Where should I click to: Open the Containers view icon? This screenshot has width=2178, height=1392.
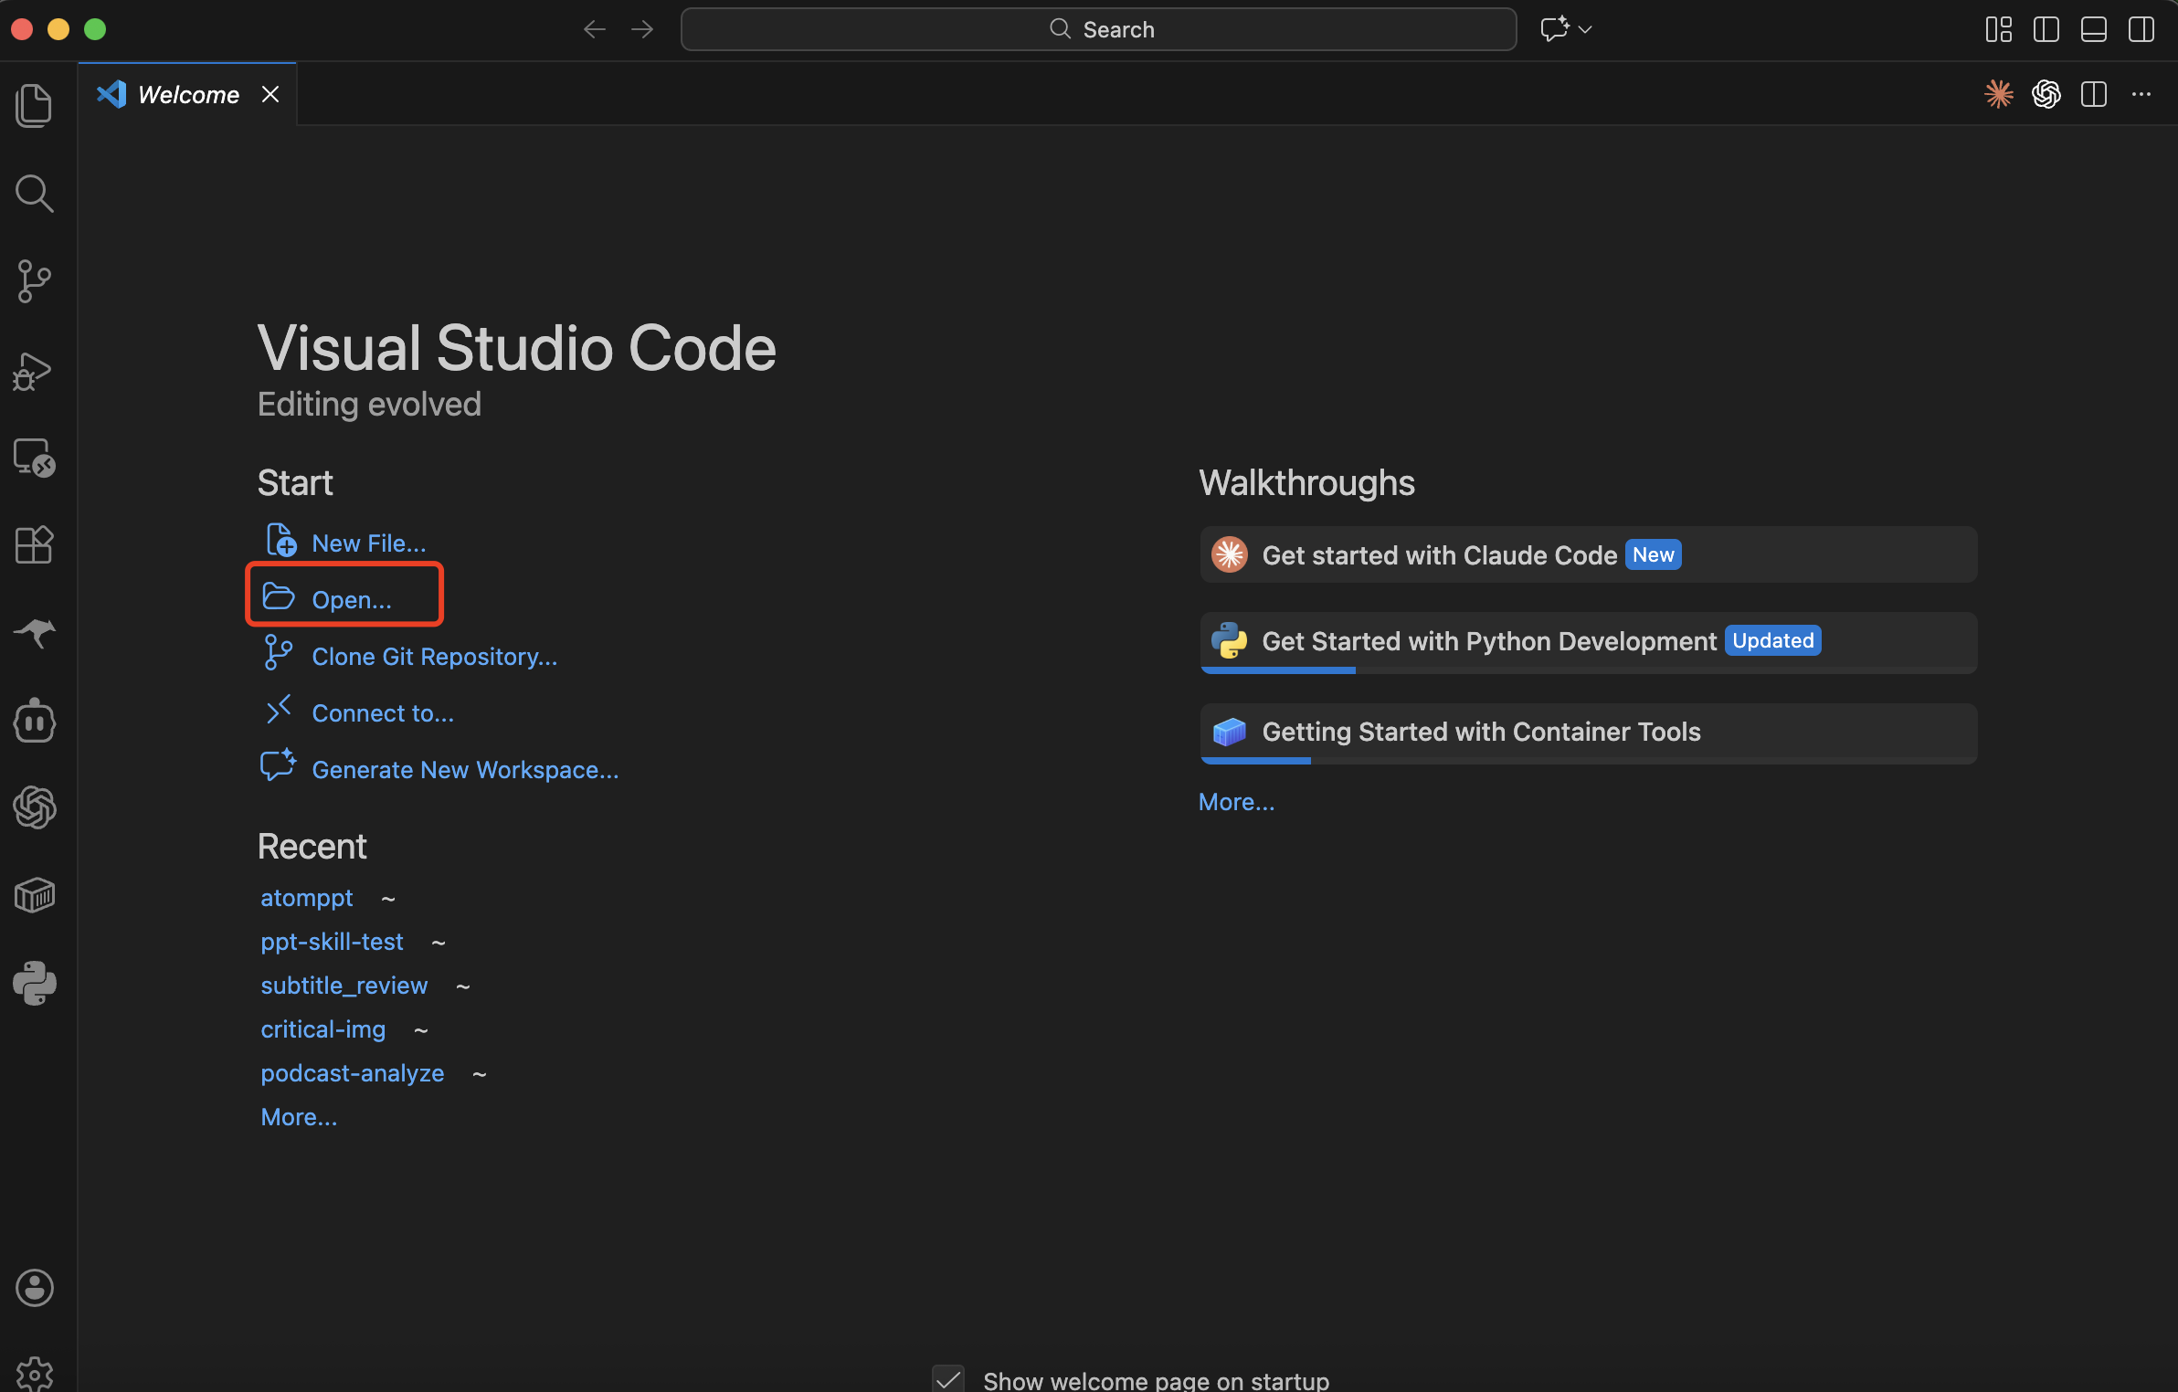point(35,895)
